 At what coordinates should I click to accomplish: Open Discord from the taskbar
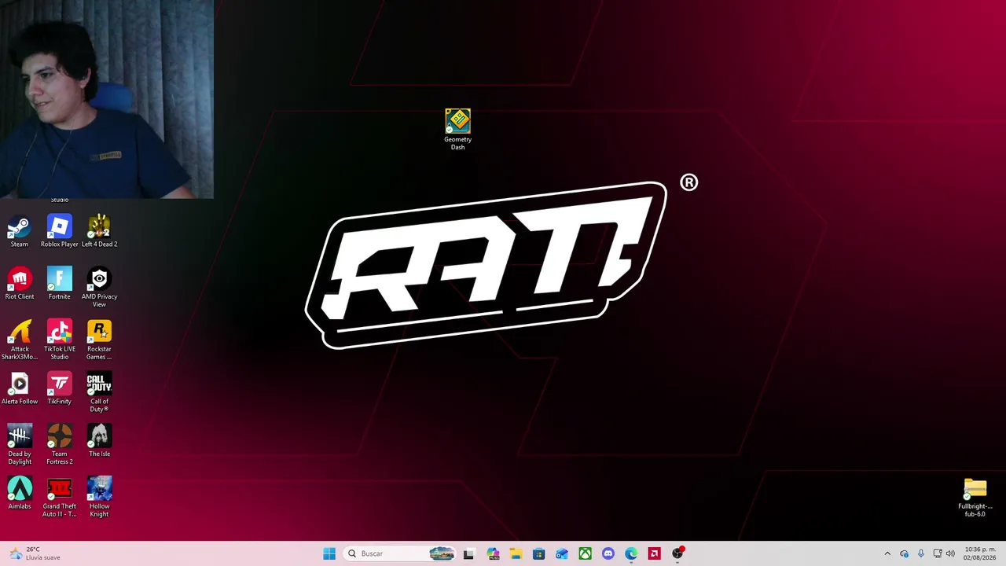pyautogui.click(x=608, y=553)
